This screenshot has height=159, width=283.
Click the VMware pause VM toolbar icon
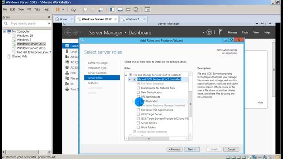57,9
